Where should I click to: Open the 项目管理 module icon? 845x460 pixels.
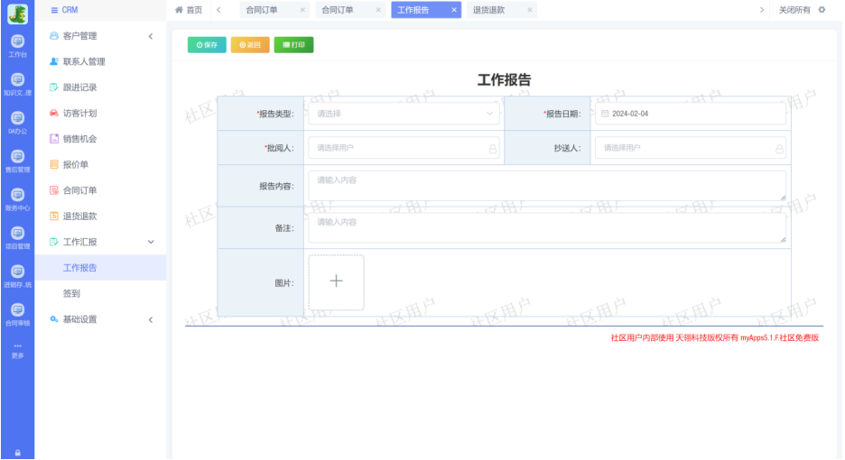[17, 235]
